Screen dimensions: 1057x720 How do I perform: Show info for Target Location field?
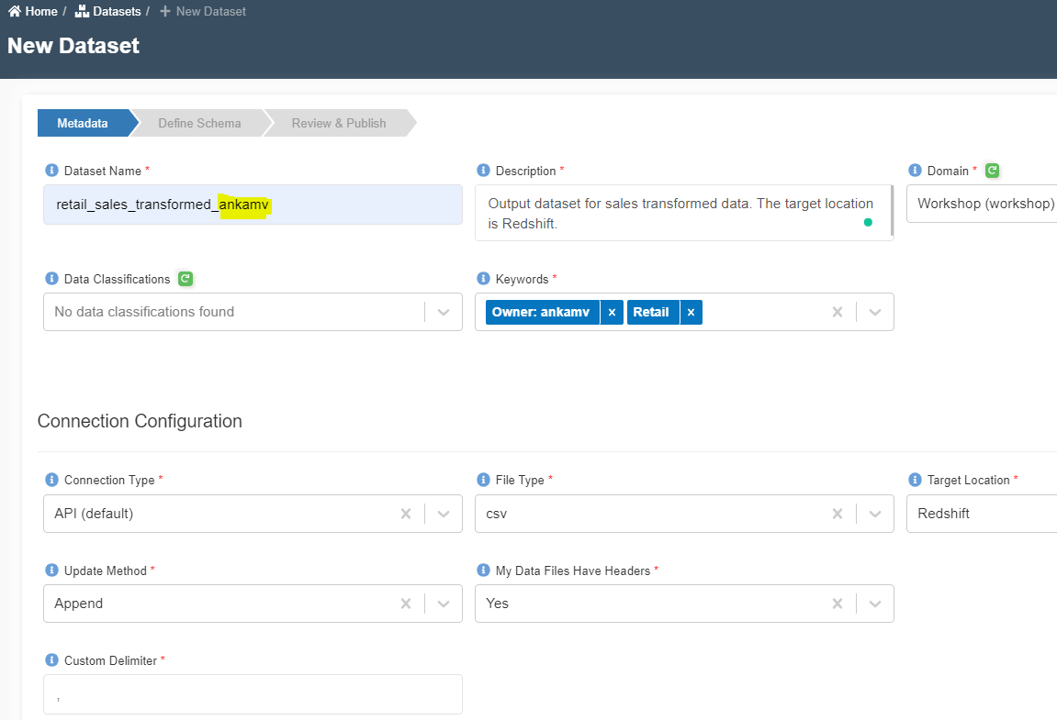(915, 480)
